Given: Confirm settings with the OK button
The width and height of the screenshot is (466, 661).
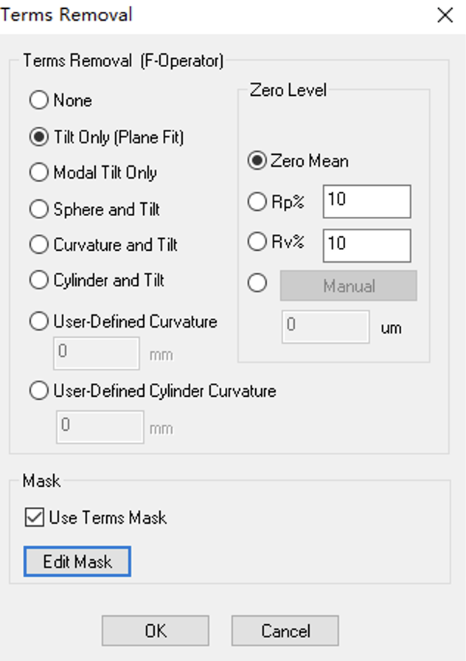Looking at the screenshot, I should pyautogui.click(x=156, y=631).
